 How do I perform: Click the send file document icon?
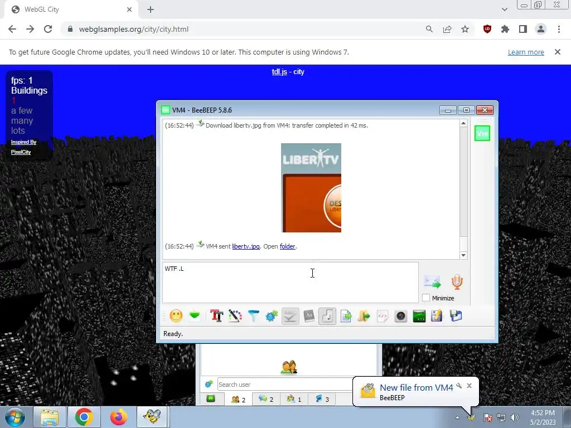point(346,316)
